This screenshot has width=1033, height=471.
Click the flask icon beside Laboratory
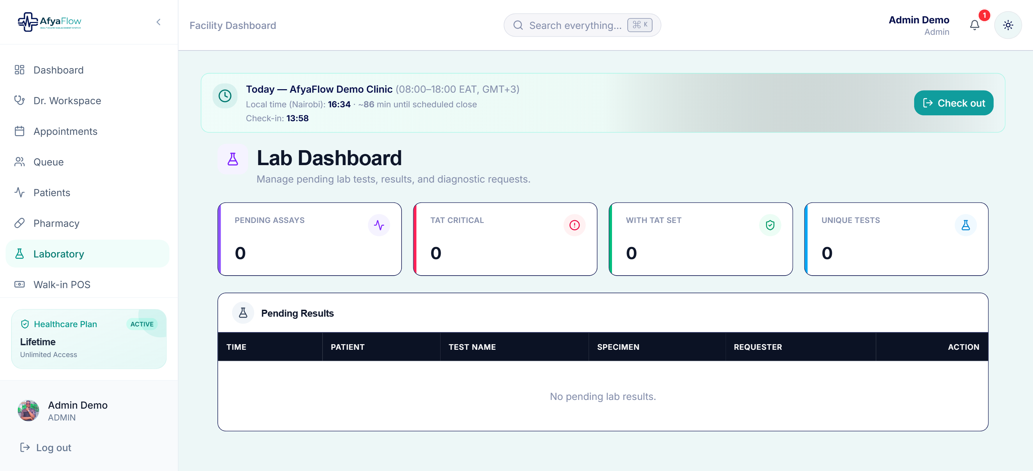pyautogui.click(x=20, y=254)
